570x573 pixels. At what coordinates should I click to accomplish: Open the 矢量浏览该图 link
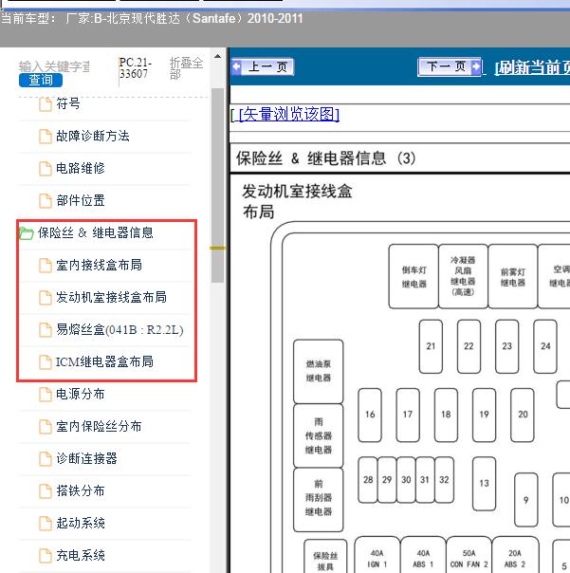[287, 115]
